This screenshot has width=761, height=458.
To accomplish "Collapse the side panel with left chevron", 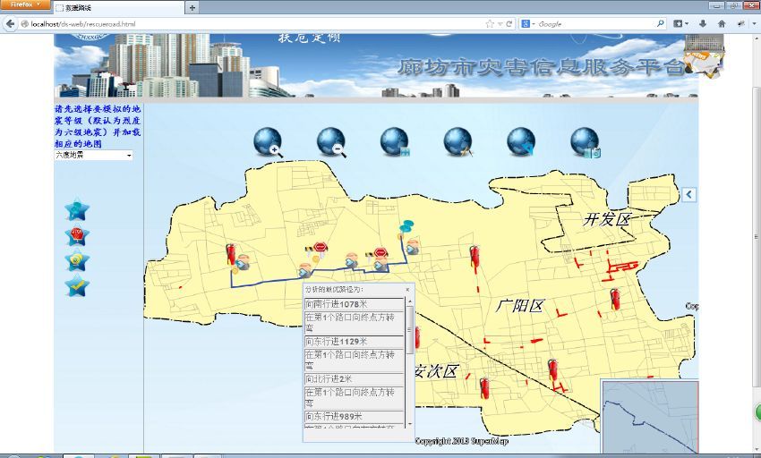I will coord(688,194).
